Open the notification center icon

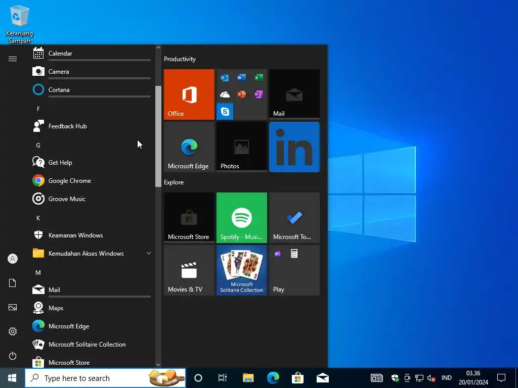[501, 378]
